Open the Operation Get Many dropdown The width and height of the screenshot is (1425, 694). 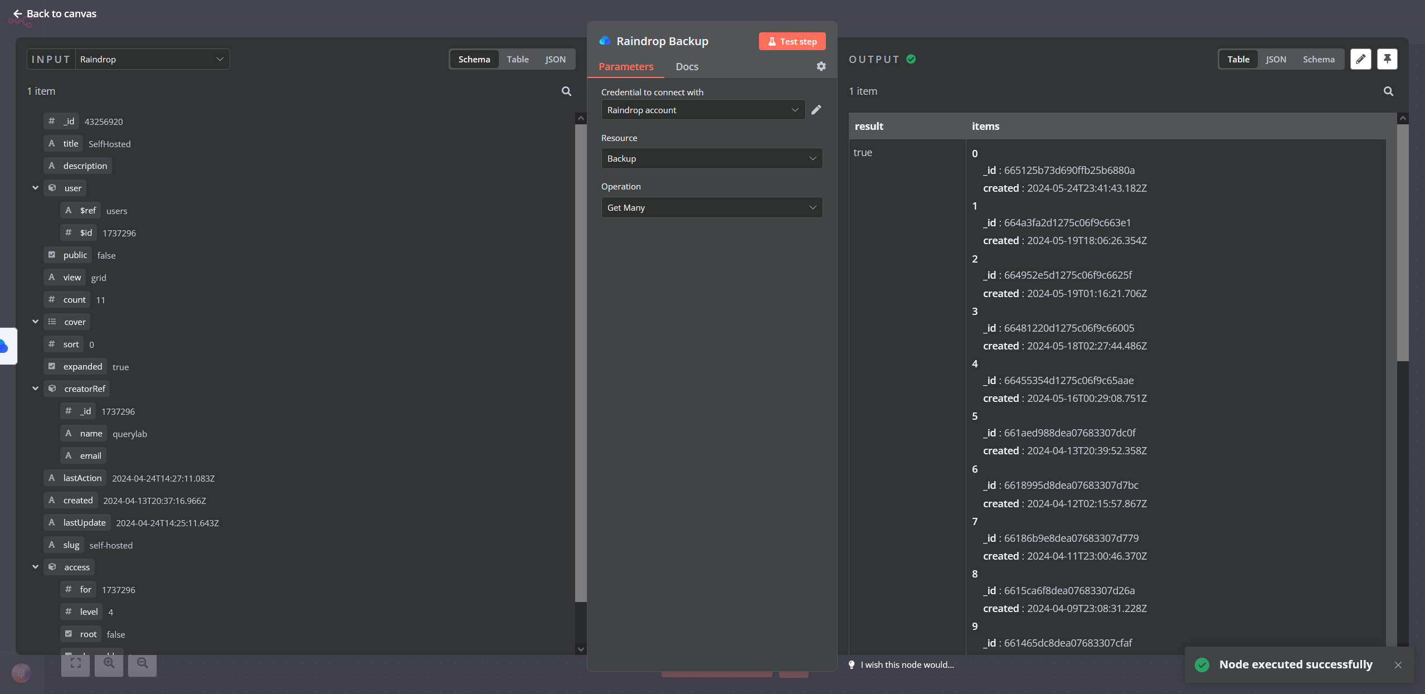712,207
